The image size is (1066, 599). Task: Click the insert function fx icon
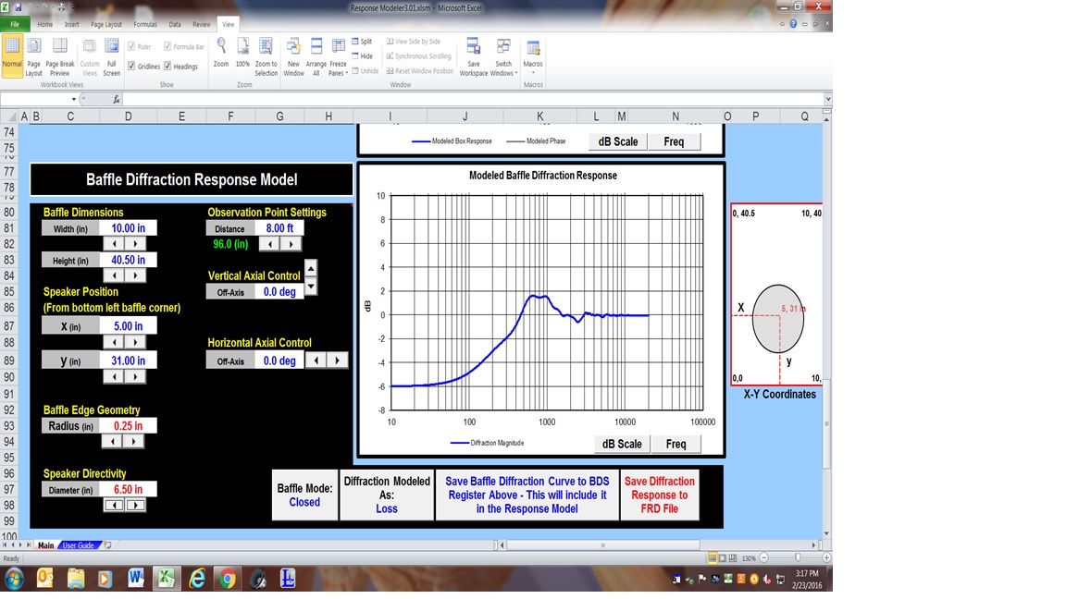(117, 100)
